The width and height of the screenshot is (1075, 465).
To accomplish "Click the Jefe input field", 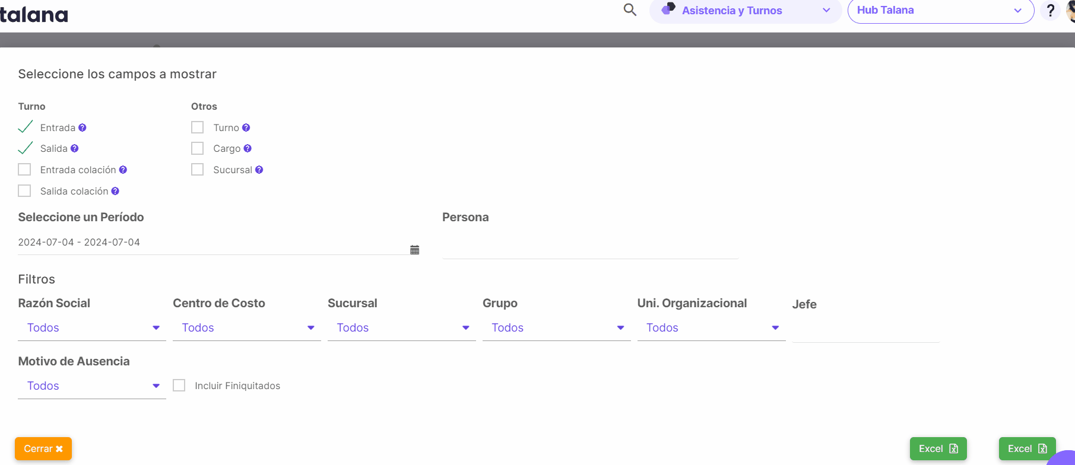I will tap(865, 329).
